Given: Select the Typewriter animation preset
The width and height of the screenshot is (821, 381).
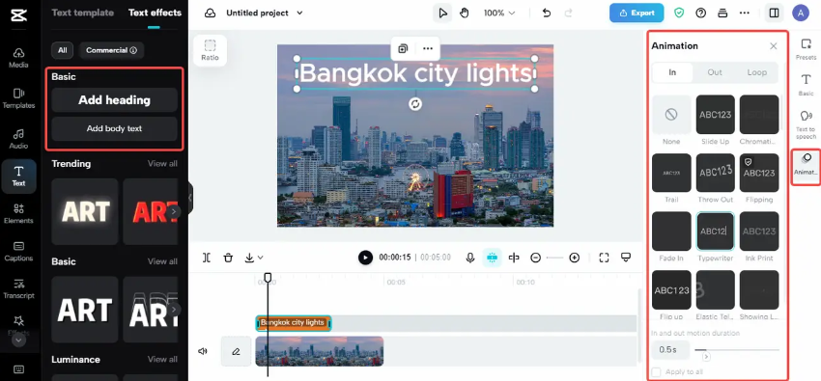Looking at the screenshot, I should pos(715,231).
